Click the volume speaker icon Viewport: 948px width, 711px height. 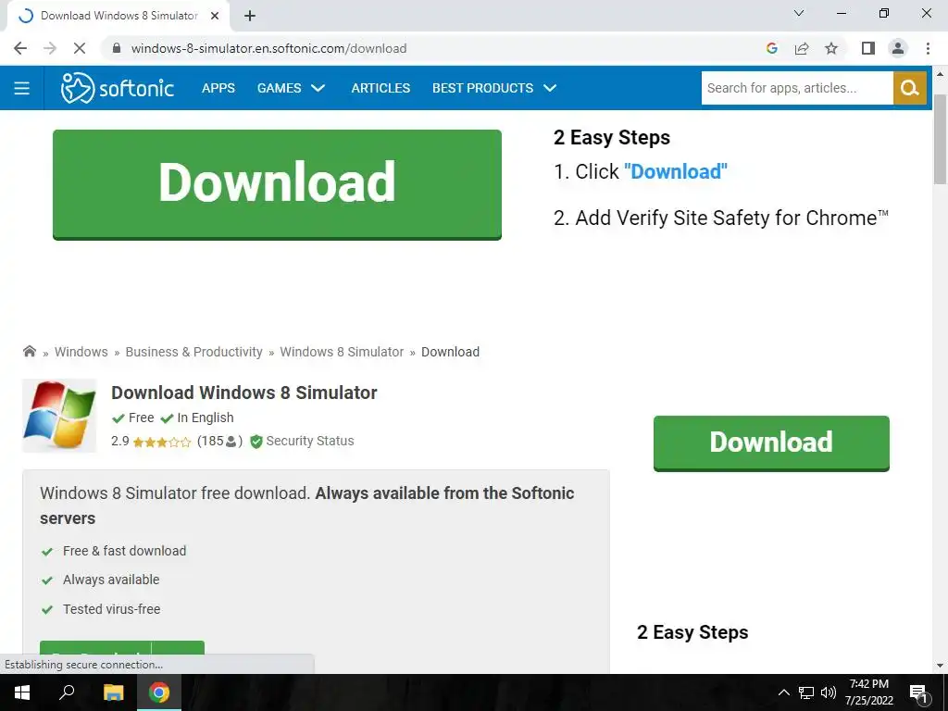pos(829,692)
